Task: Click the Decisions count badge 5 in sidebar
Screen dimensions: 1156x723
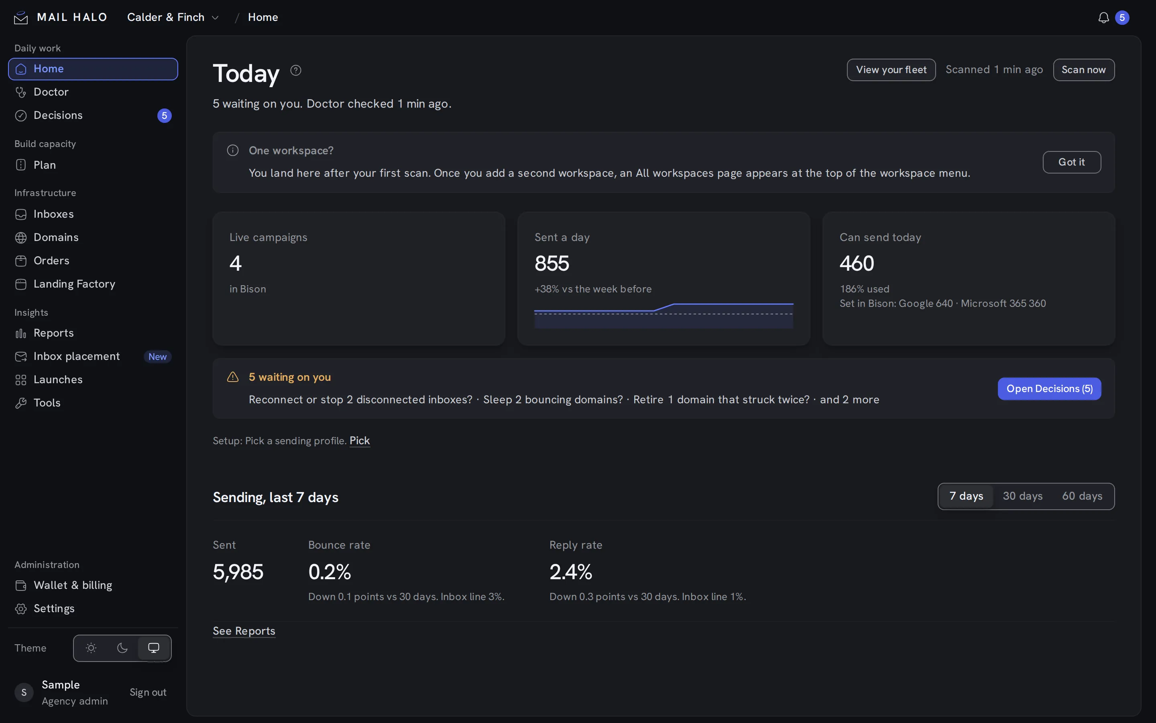Action: click(164, 115)
